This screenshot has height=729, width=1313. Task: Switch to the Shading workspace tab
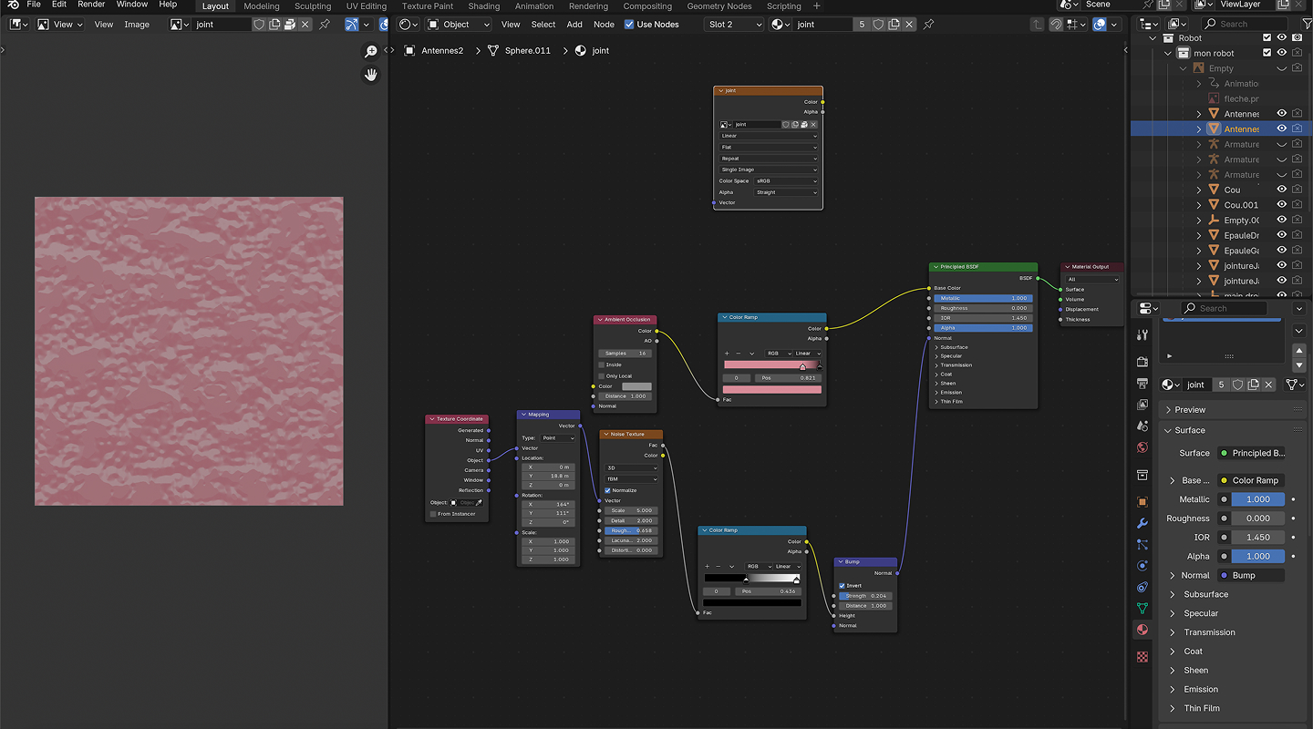click(483, 6)
